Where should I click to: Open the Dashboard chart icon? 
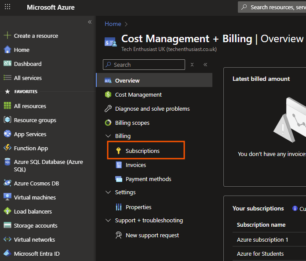7,64
